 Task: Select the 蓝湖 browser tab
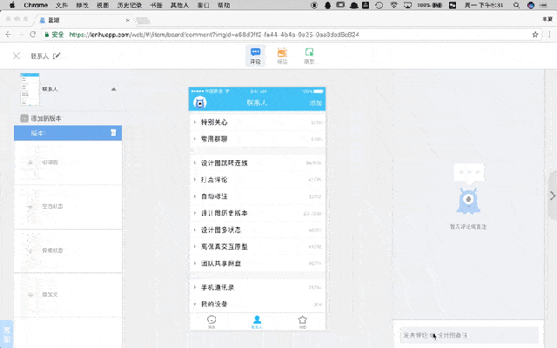click(x=84, y=20)
